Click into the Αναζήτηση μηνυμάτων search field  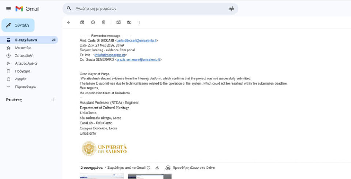(x=146, y=8)
